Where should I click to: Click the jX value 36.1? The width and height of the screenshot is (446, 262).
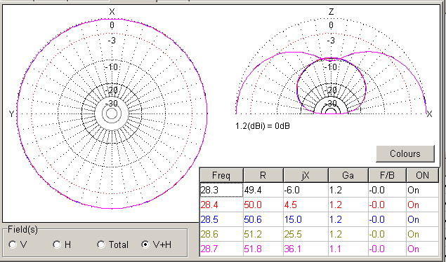coord(306,249)
